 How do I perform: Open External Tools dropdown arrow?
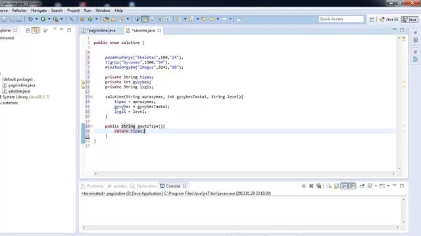pyautogui.click(x=61, y=19)
